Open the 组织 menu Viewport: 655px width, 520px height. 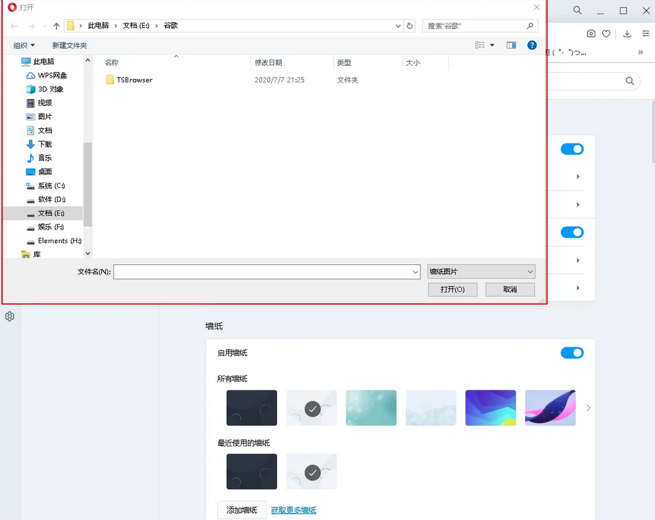[23, 44]
